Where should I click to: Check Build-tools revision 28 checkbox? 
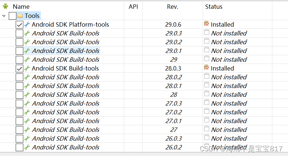coord(19,95)
